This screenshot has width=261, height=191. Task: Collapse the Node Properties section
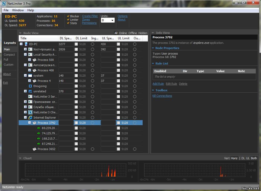tap(153, 48)
